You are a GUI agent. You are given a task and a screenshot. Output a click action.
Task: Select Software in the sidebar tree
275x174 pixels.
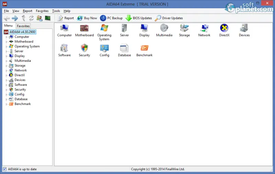pyautogui.click(x=21, y=85)
